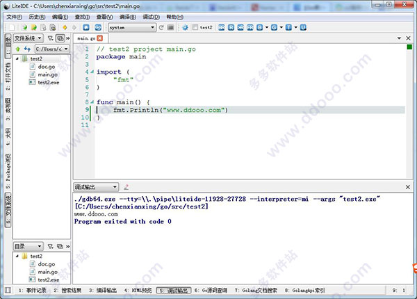Click the U toolbar icon
This screenshot has height=299, width=417.
303,27
